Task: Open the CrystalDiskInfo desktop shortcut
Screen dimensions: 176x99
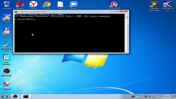Action: click(x=7, y=18)
